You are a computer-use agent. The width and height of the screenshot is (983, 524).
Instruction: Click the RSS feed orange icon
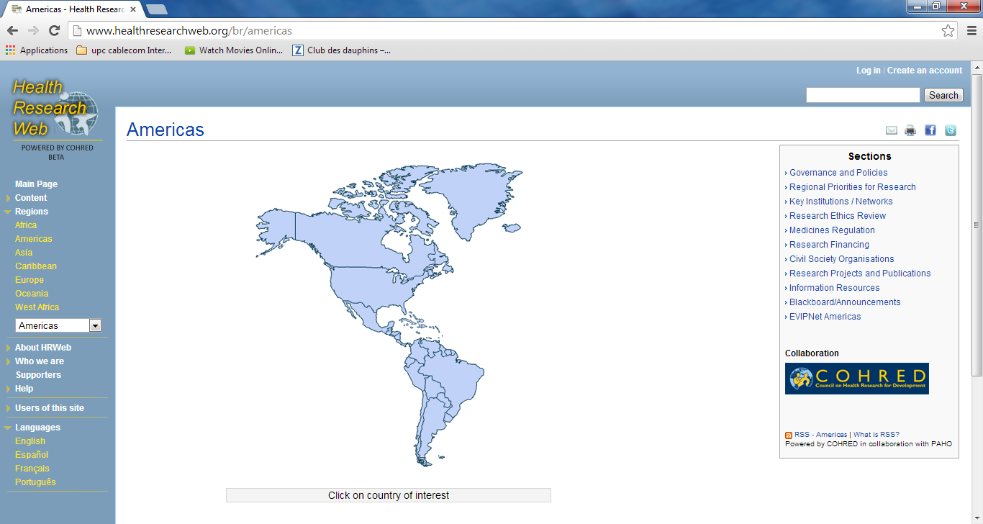tap(789, 435)
